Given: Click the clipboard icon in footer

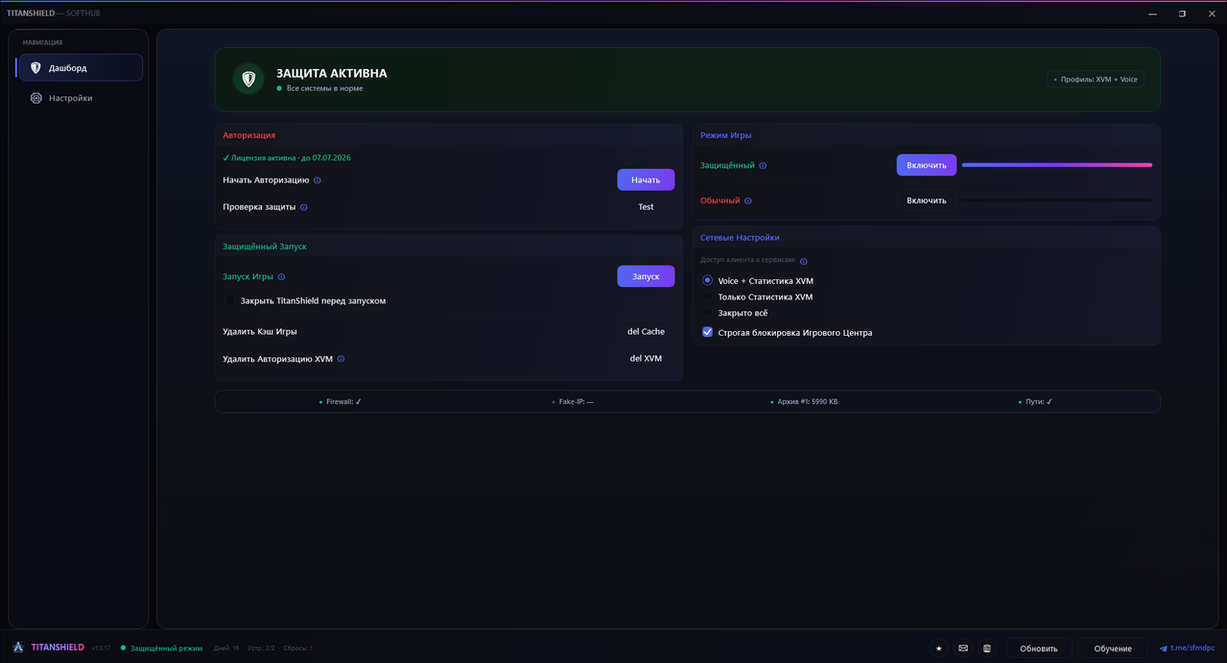Looking at the screenshot, I should [x=987, y=649].
